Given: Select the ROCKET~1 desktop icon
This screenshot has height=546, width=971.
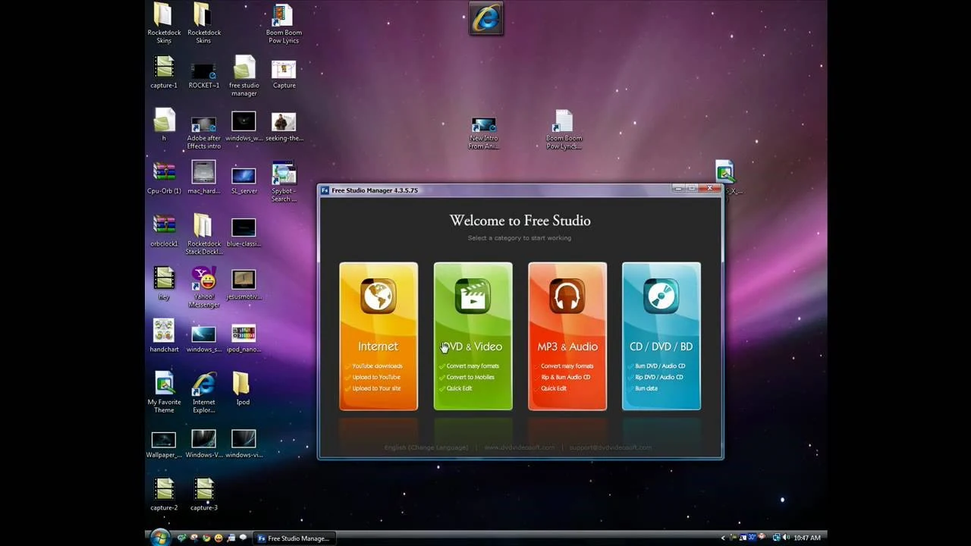Looking at the screenshot, I should click(x=203, y=73).
